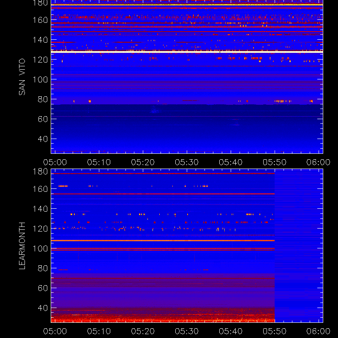The image size is (338, 338).
Task: Select the 40 tick label beside Learmonth plot
Action: 43,308
